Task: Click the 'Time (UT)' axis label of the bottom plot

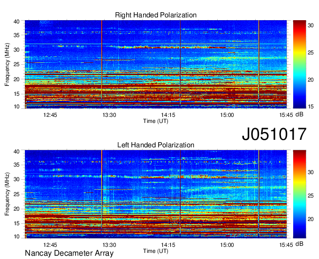Action: [156, 251]
